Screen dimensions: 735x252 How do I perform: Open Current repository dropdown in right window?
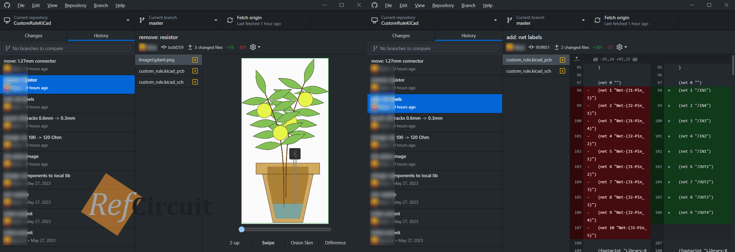(435, 20)
